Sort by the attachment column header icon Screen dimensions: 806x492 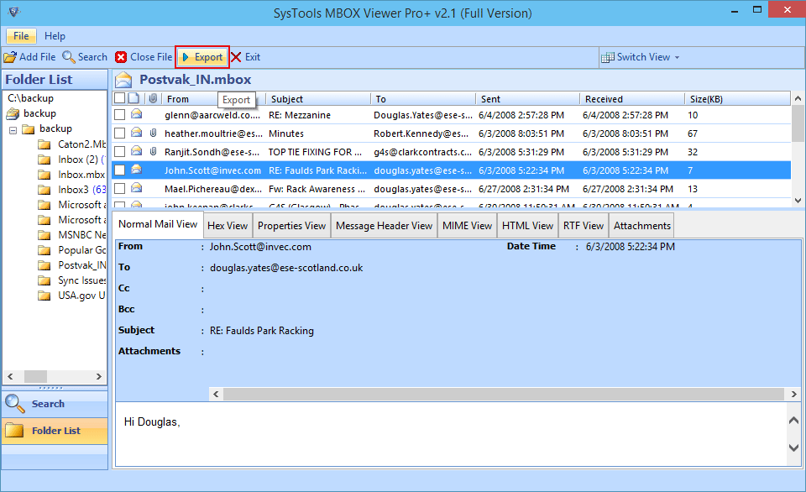click(153, 98)
